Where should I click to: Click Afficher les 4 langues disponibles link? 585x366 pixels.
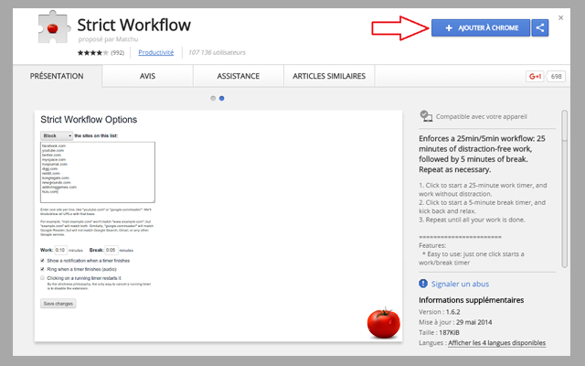pyautogui.click(x=496, y=343)
